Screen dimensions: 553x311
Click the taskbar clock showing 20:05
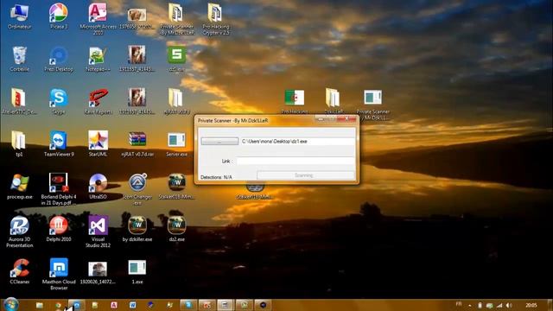click(x=531, y=305)
